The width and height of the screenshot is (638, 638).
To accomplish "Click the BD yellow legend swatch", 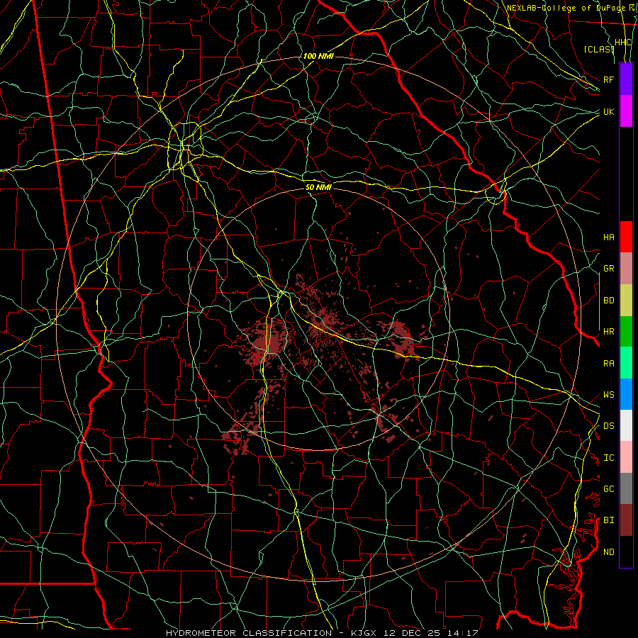I will (626, 300).
